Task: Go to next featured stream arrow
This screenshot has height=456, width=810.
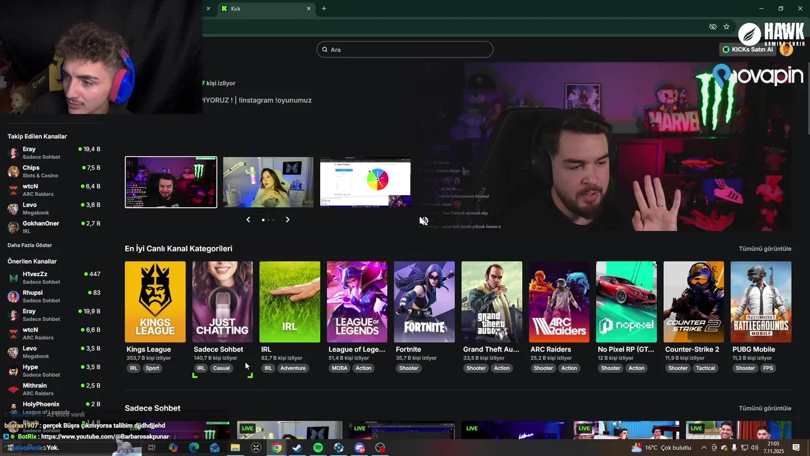Action: [287, 220]
